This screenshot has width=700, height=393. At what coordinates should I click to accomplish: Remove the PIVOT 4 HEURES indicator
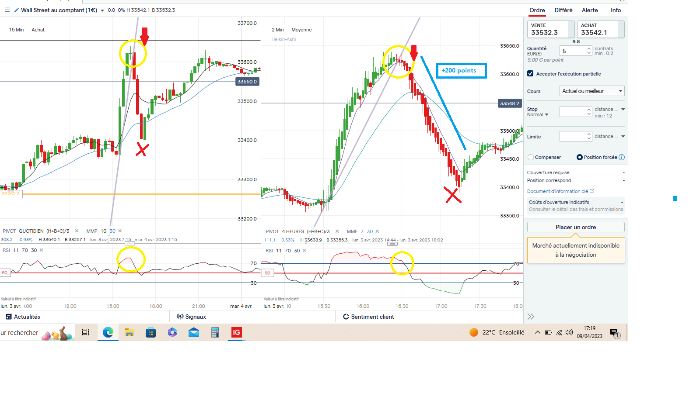coord(337,231)
